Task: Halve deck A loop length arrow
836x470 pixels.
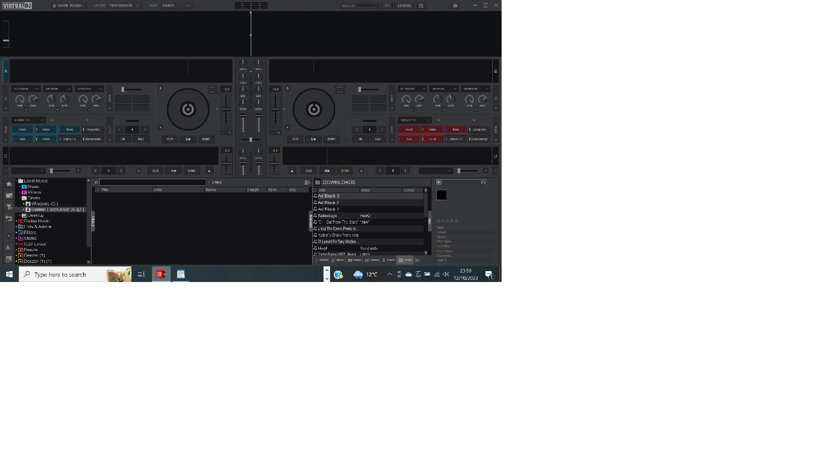Action: 120,130
